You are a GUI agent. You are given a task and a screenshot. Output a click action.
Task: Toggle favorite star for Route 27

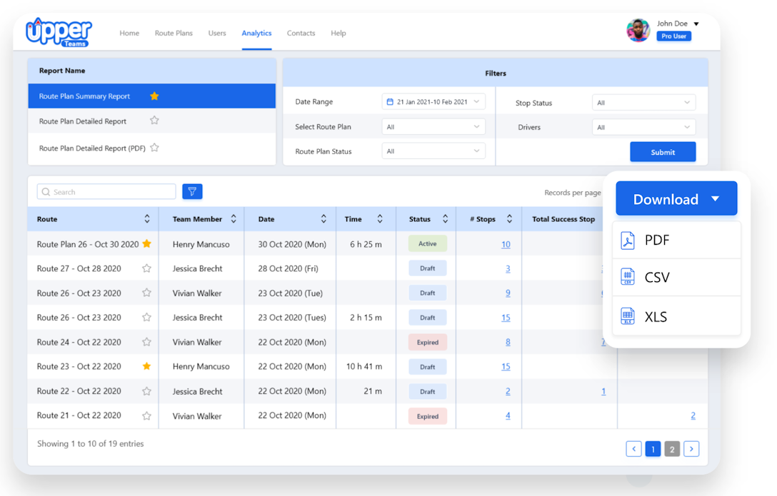[146, 268]
